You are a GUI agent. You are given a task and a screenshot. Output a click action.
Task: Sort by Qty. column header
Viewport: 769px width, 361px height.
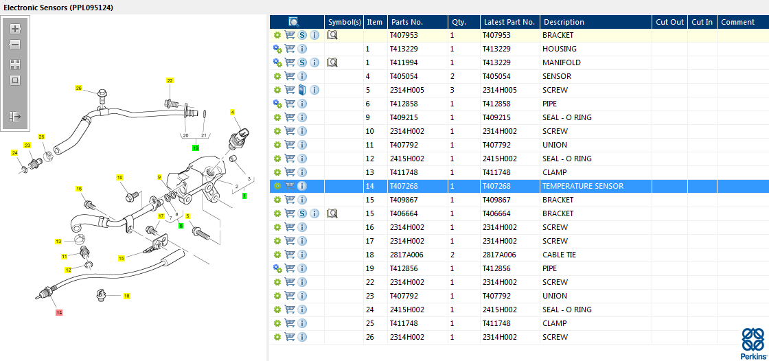pos(464,22)
